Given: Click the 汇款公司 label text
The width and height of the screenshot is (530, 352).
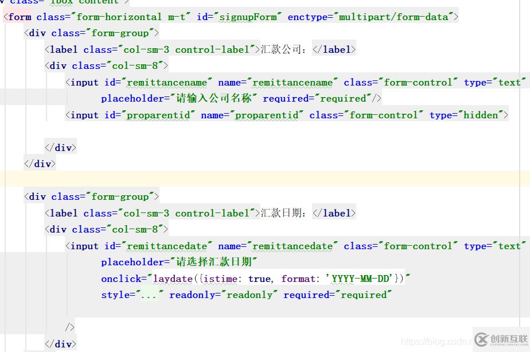Looking at the screenshot, I should coord(280,49).
